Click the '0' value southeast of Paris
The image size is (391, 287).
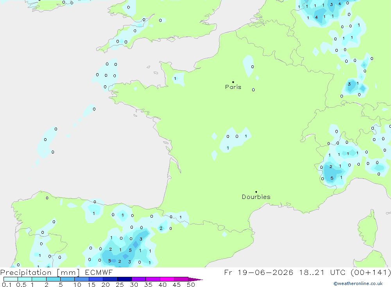click(x=253, y=90)
